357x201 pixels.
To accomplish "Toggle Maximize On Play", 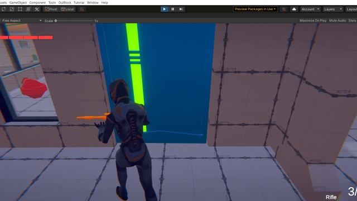I will (313, 21).
